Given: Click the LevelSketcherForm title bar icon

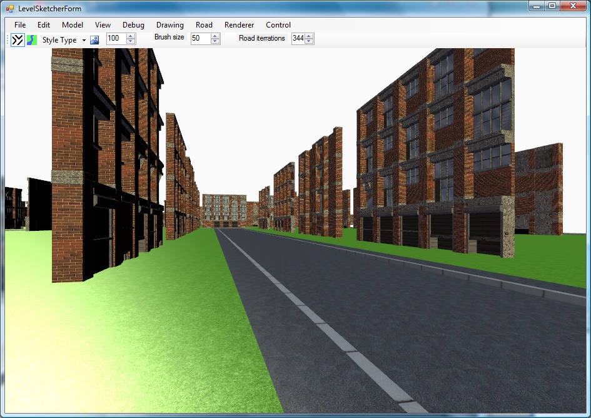Looking at the screenshot, I should 10,8.
